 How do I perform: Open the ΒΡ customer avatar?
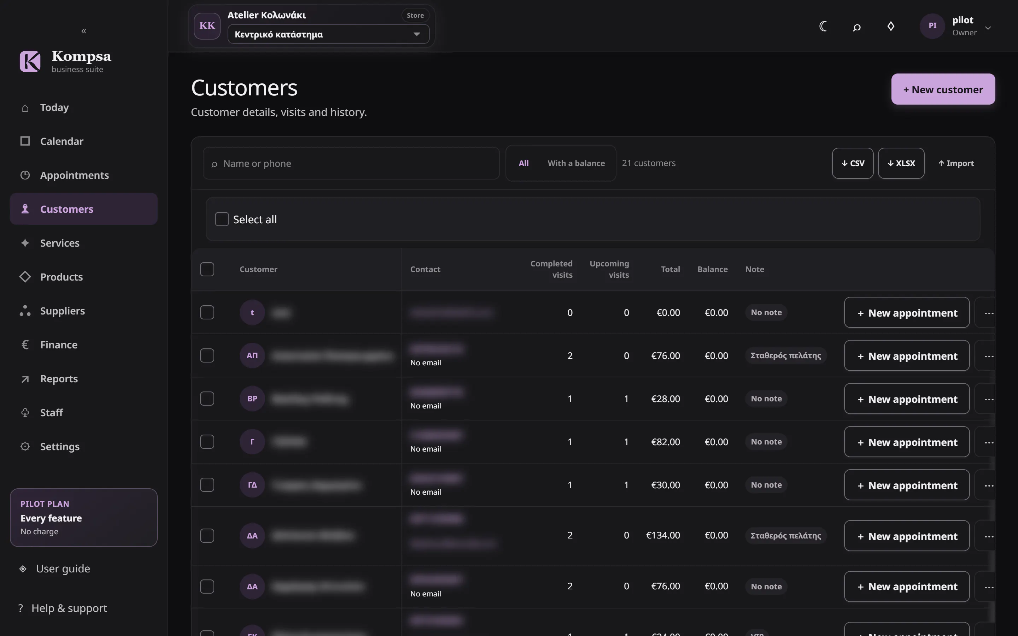click(252, 399)
